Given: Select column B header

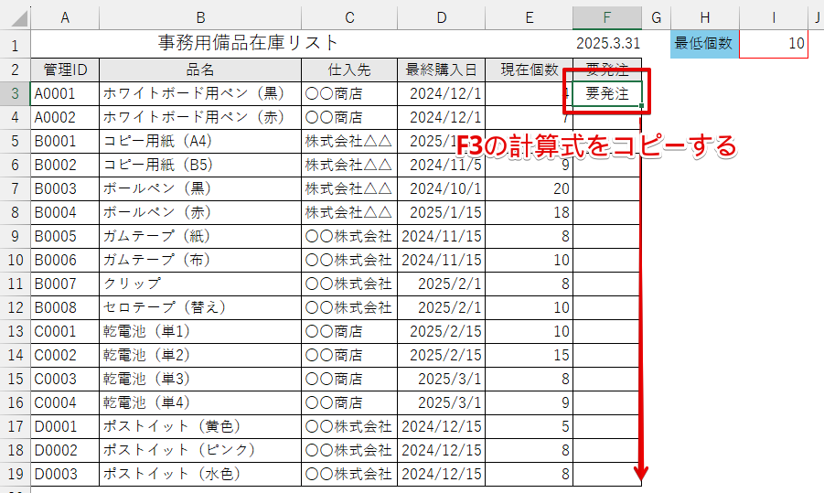Looking at the screenshot, I should point(200,18).
